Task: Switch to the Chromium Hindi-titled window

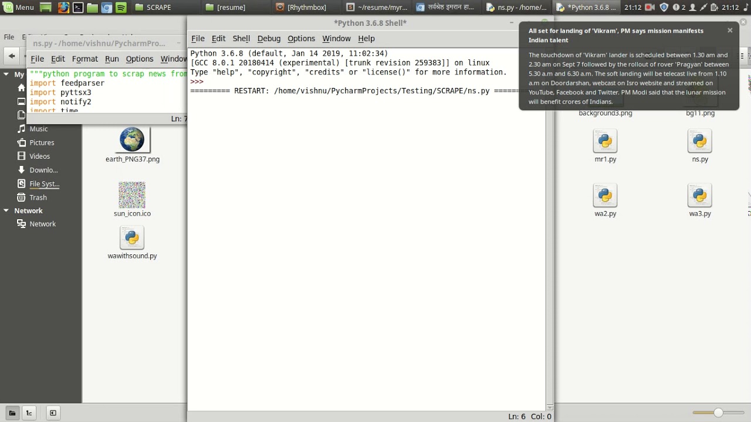Action: pyautogui.click(x=446, y=7)
